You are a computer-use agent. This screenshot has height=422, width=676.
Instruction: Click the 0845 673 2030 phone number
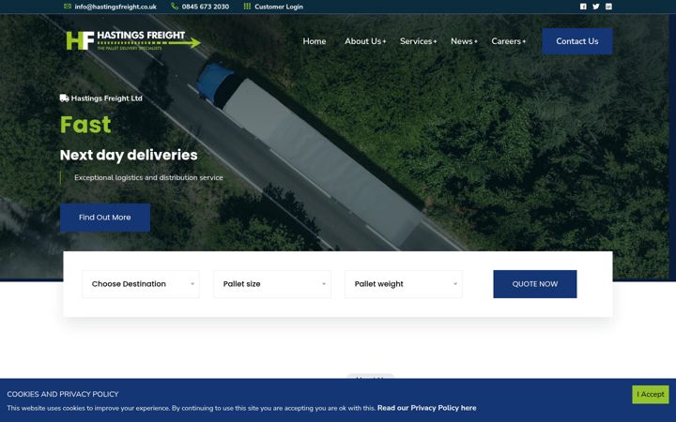[x=206, y=7]
